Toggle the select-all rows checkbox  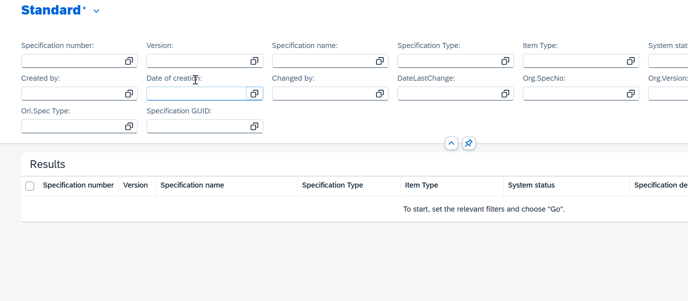(x=30, y=186)
